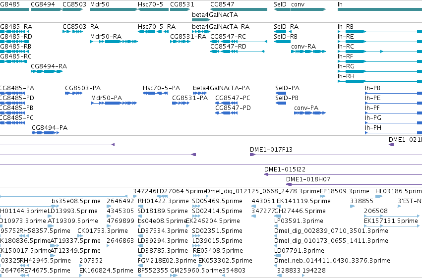Image resolution: width=422 pixels, height=278 pixels.
Task: Click EST LD13993.5prime label
Action: (73, 211)
